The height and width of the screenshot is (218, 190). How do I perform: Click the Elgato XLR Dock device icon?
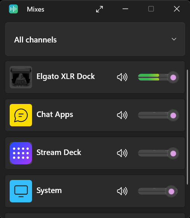pyautogui.click(x=21, y=77)
